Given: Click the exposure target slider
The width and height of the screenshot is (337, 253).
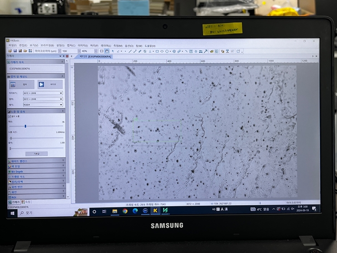Looking at the screenshot, I should (x=26, y=126).
